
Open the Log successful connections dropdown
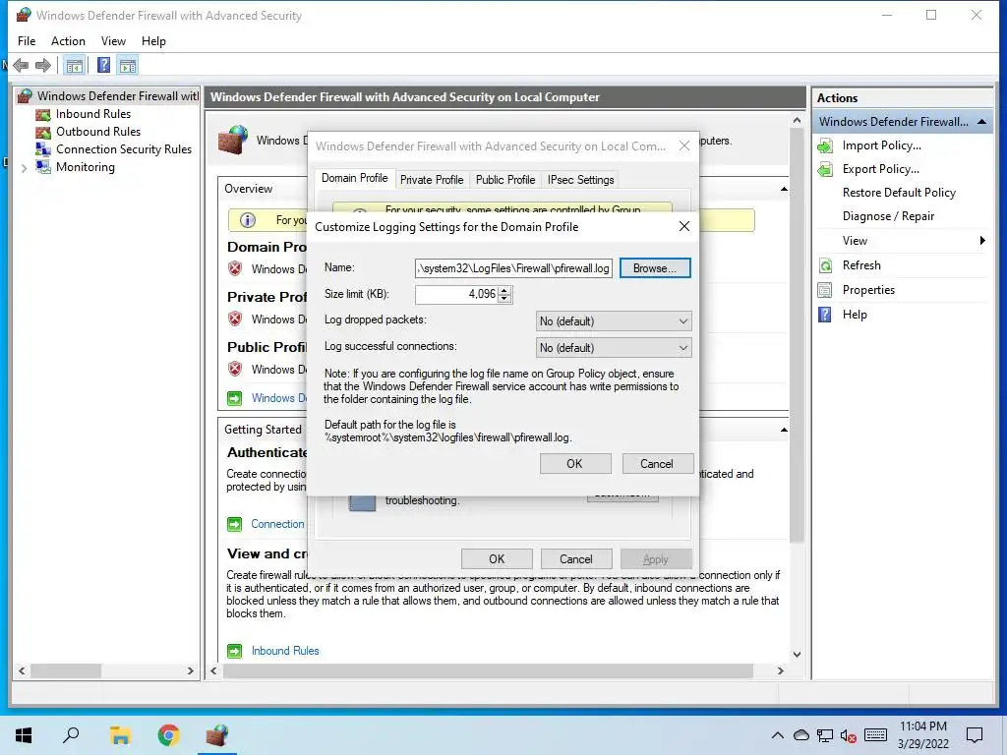[x=614, y=348]
